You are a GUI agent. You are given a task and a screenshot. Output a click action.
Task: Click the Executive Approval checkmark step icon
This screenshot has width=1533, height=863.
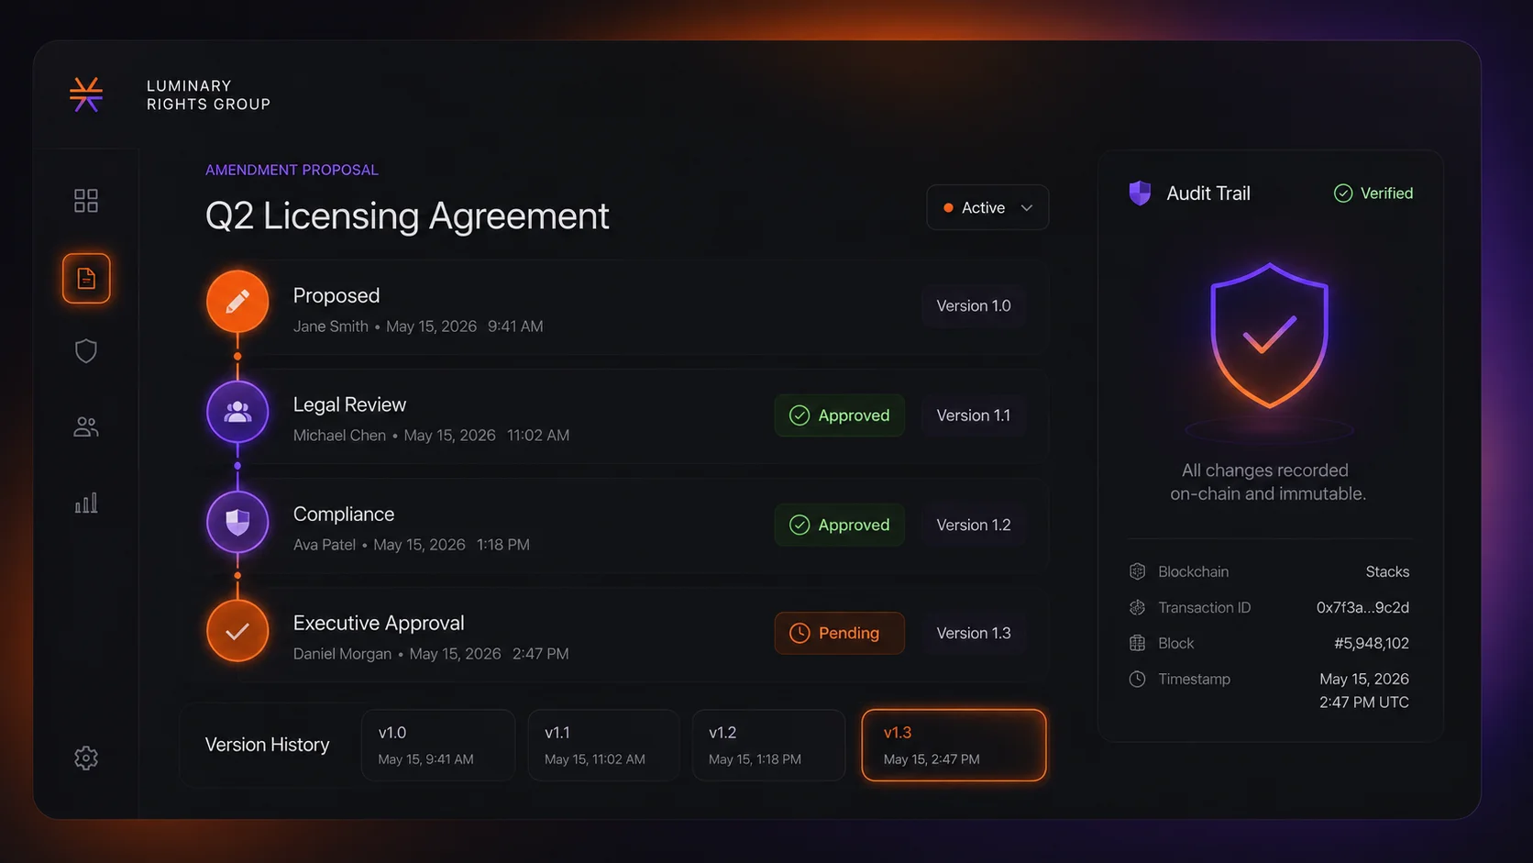237,631
